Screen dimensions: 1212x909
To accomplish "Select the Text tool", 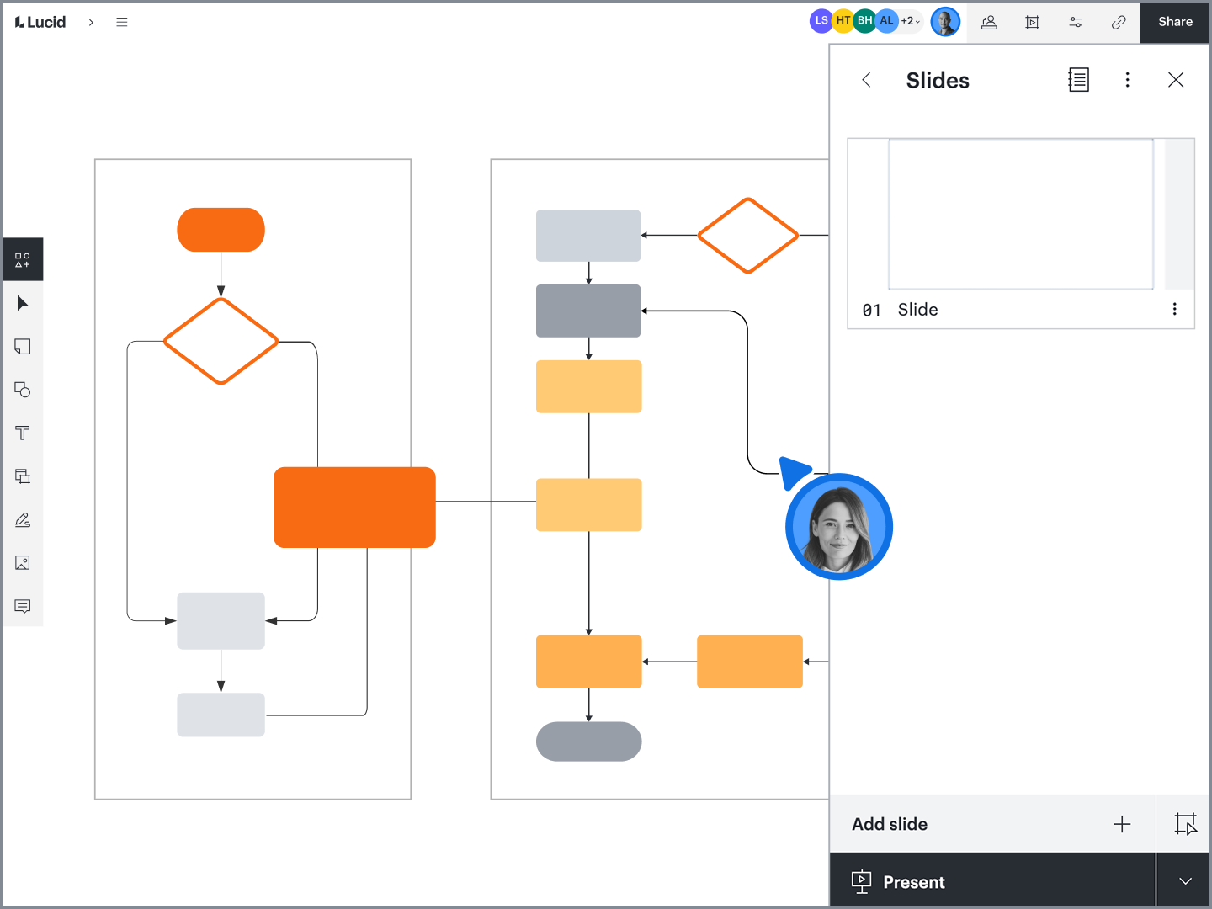I will [23, 433].
